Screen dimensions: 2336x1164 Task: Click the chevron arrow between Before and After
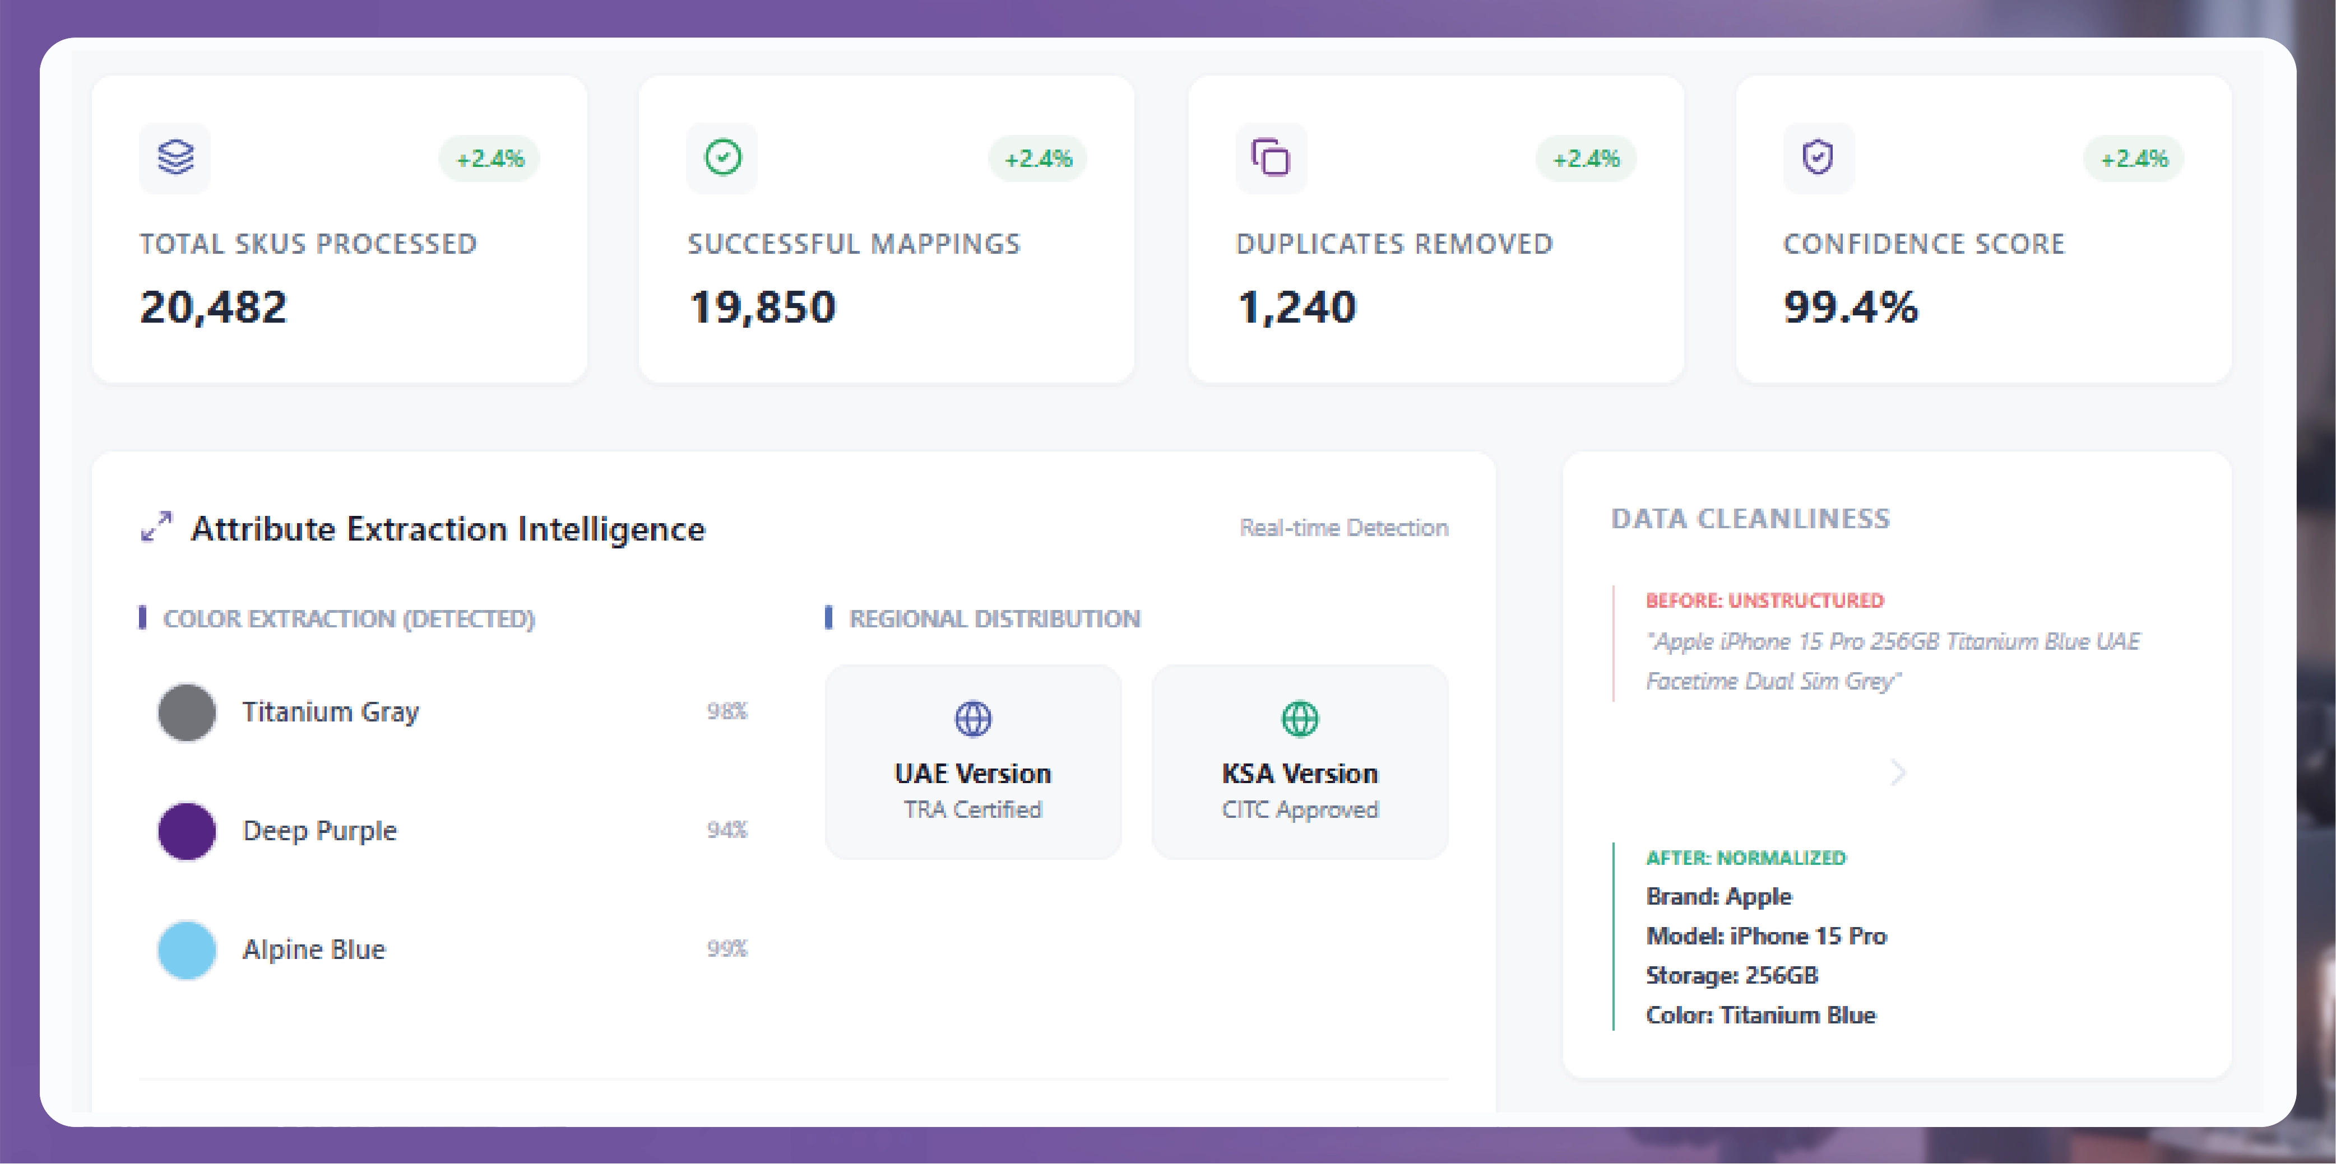point(1897,772)
